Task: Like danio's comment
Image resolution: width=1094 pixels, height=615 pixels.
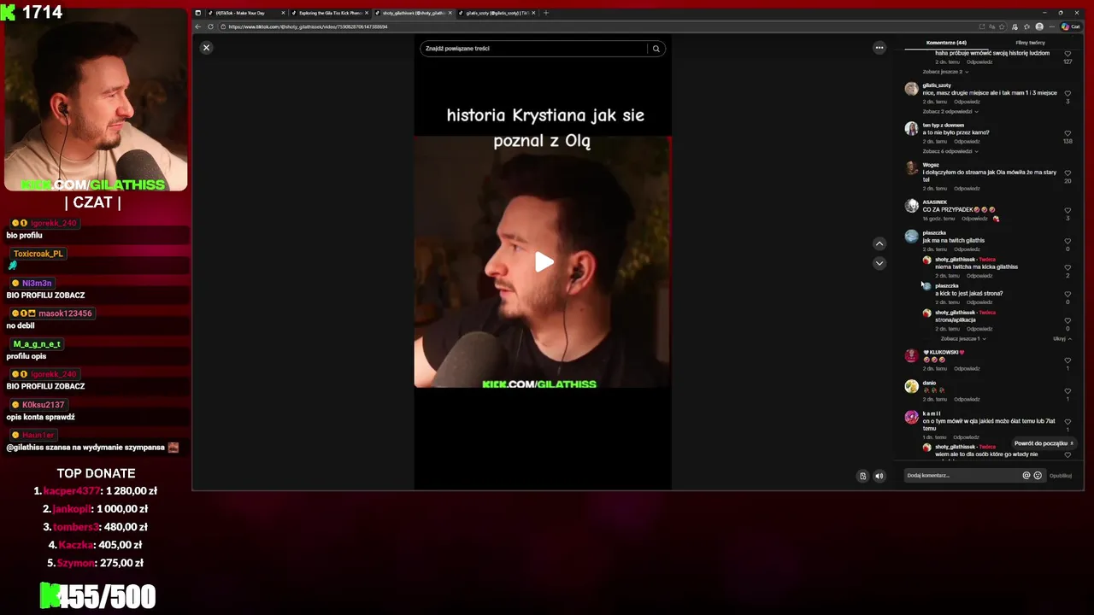Action: click(x=1068, y=391)
